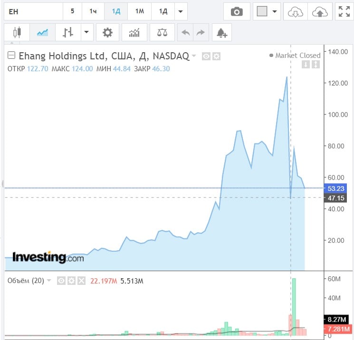Click the Market Closed status
The height and width of the screenshot is (340, 354).
click(295, 55)
